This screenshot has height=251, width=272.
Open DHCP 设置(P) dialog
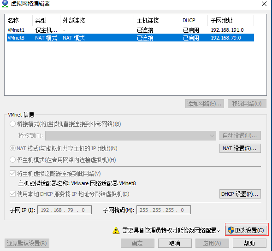click(240, 194)
